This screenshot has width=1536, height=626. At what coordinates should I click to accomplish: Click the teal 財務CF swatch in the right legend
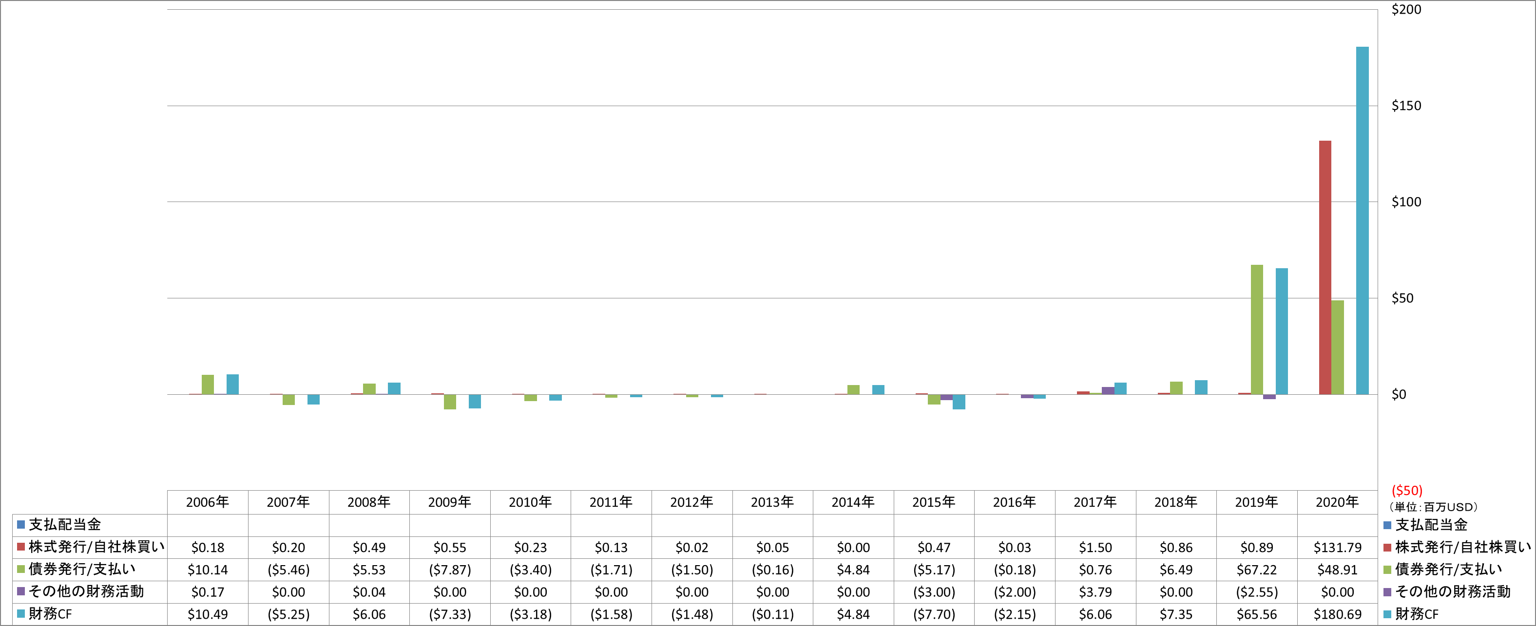[x=1387, y=614]
